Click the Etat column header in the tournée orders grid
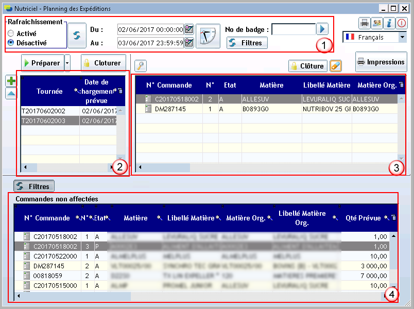The width and height of the screenshot is (414, 309). click(230, 85)
